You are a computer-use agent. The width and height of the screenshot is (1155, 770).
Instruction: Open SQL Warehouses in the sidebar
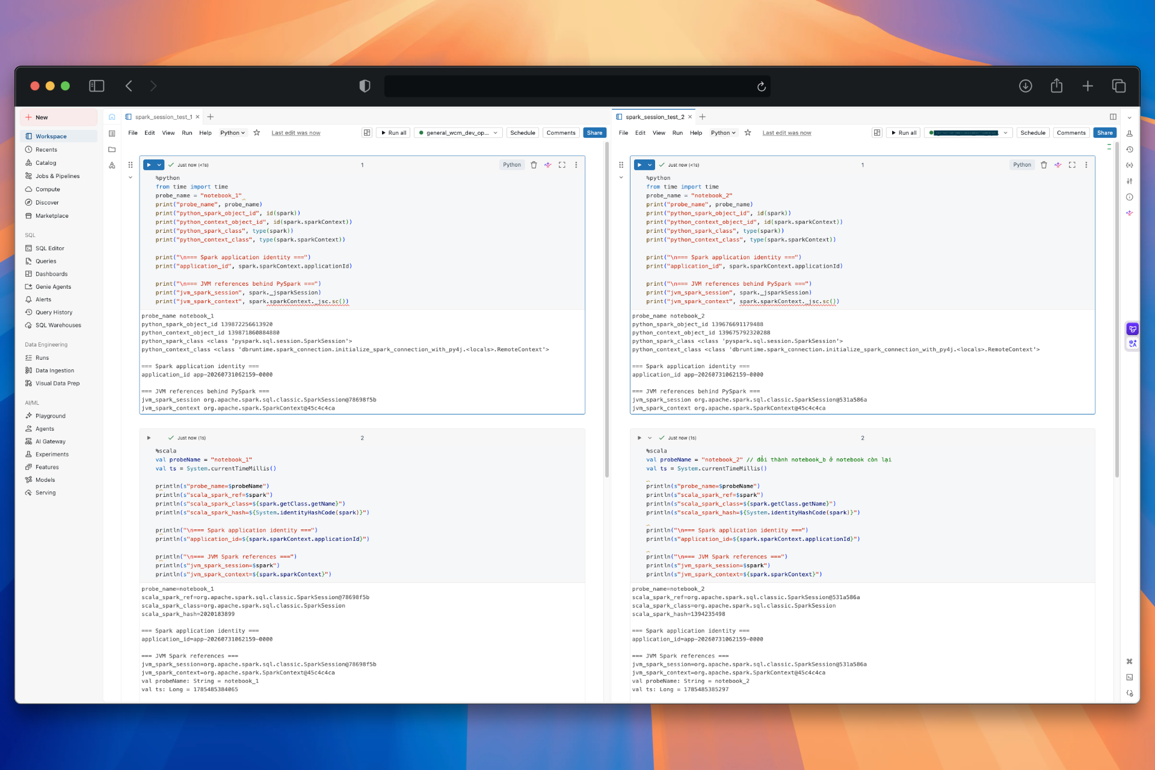[59, 325]
